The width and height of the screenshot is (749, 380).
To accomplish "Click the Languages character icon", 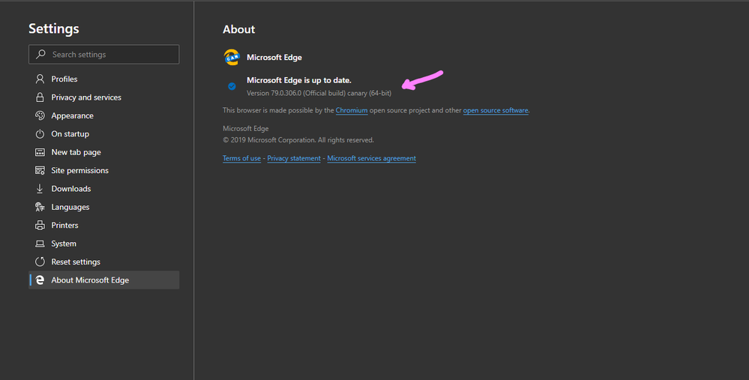I will coord(40,207).
